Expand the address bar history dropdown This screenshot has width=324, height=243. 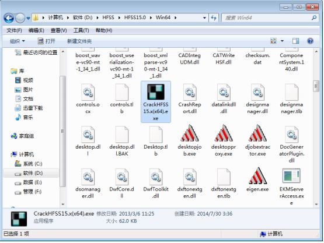coord(204,18)
